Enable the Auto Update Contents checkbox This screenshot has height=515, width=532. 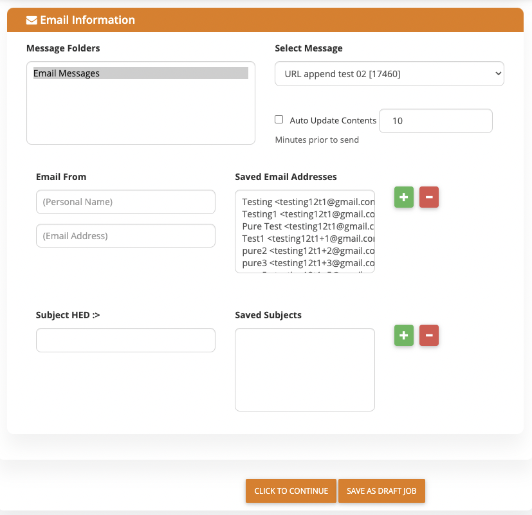(x=279, y=120)
